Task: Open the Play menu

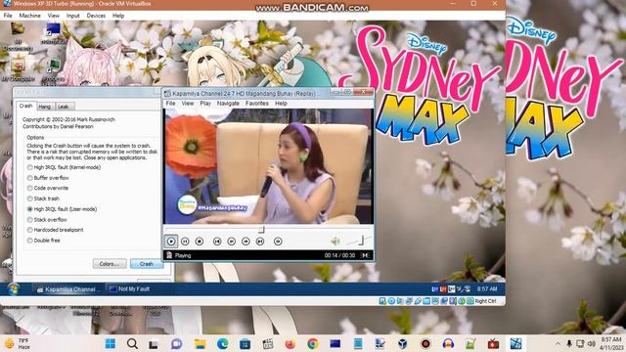Action: [205, 104]
